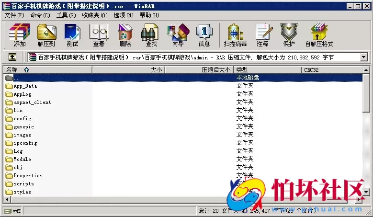The height and width of the screenshot is (217, 373).
Task: Minimize the WinRAR window
Action: pos(350,6)
